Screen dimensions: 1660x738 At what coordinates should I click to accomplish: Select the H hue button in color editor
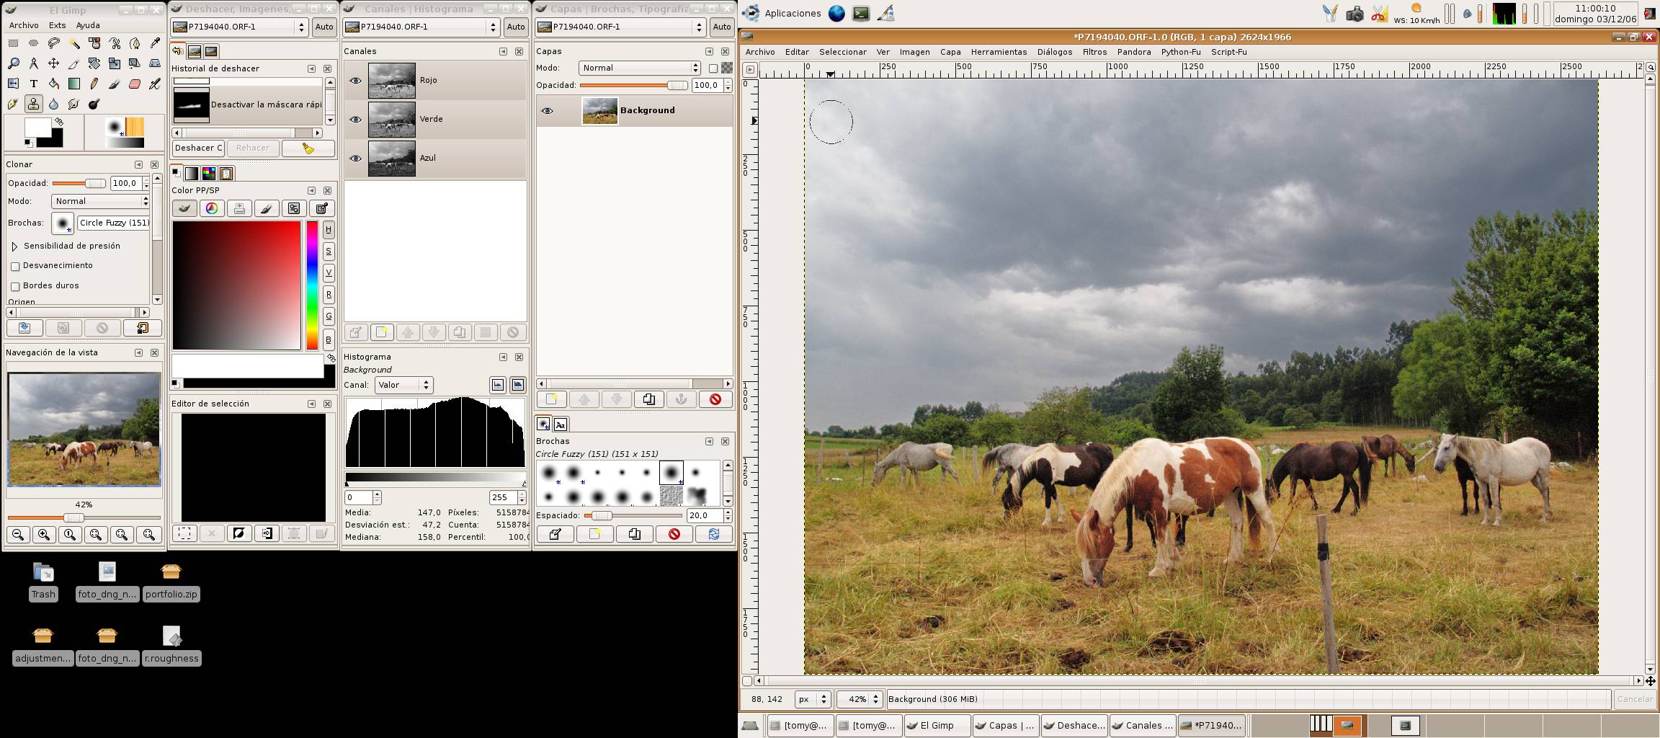[329, 230]
